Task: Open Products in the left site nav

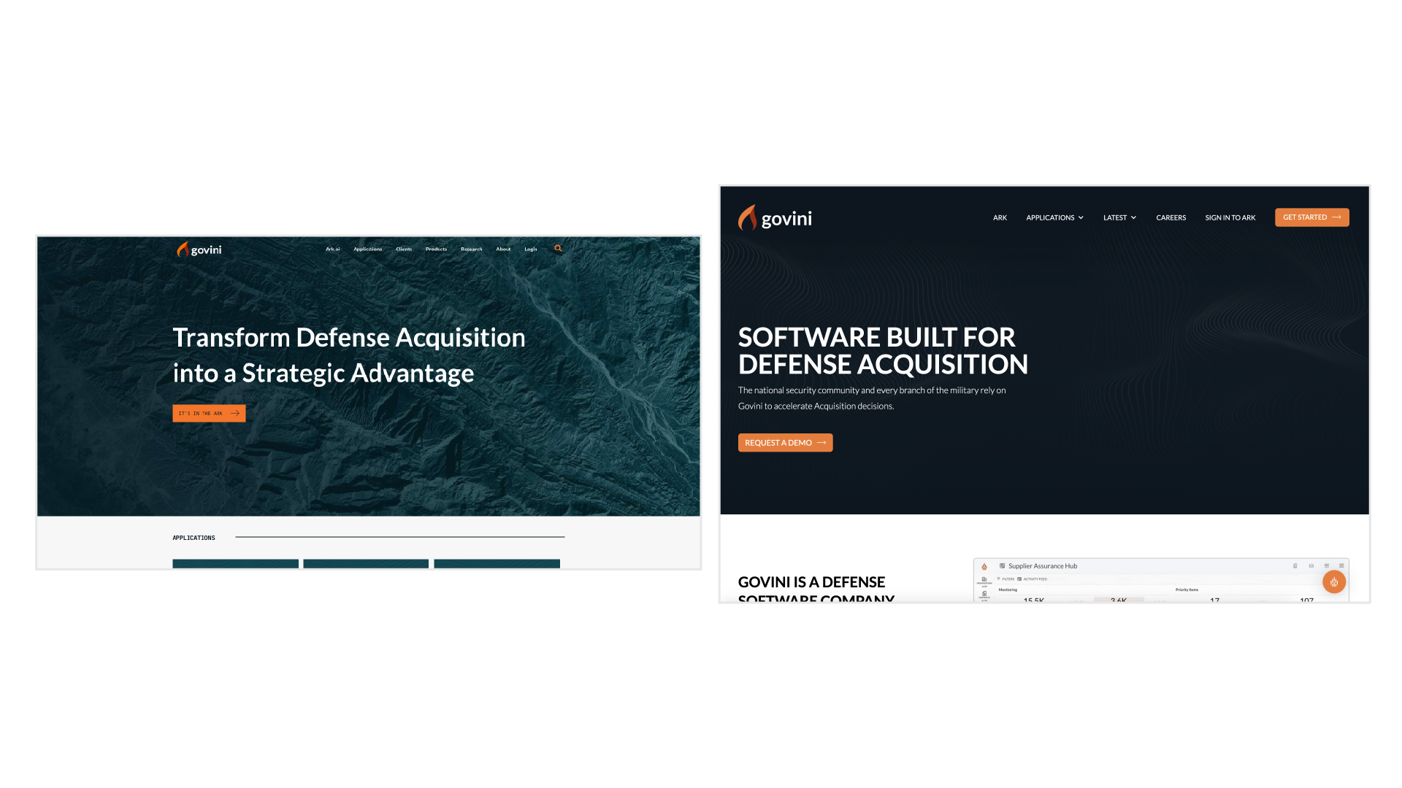Action: pyautogui.click(x=436, y=249)
